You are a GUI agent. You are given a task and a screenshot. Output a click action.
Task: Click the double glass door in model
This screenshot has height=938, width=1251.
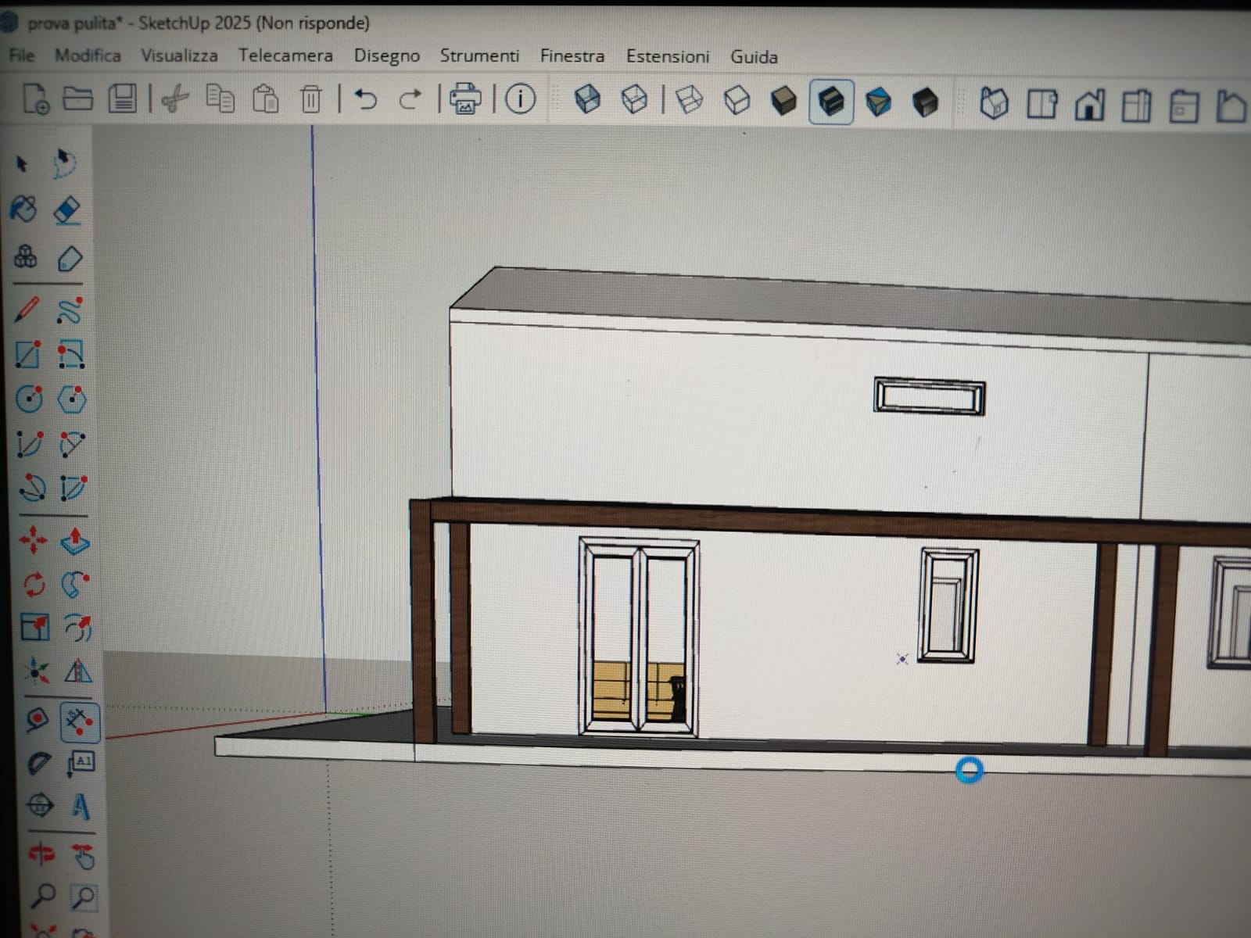[x=639, y=636]
